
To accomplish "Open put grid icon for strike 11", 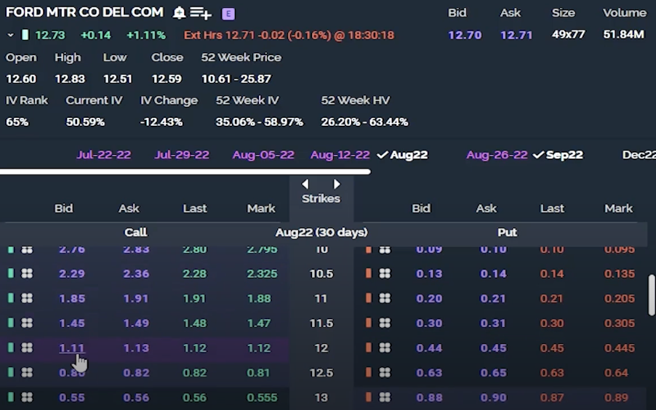I will click(385, 298).
